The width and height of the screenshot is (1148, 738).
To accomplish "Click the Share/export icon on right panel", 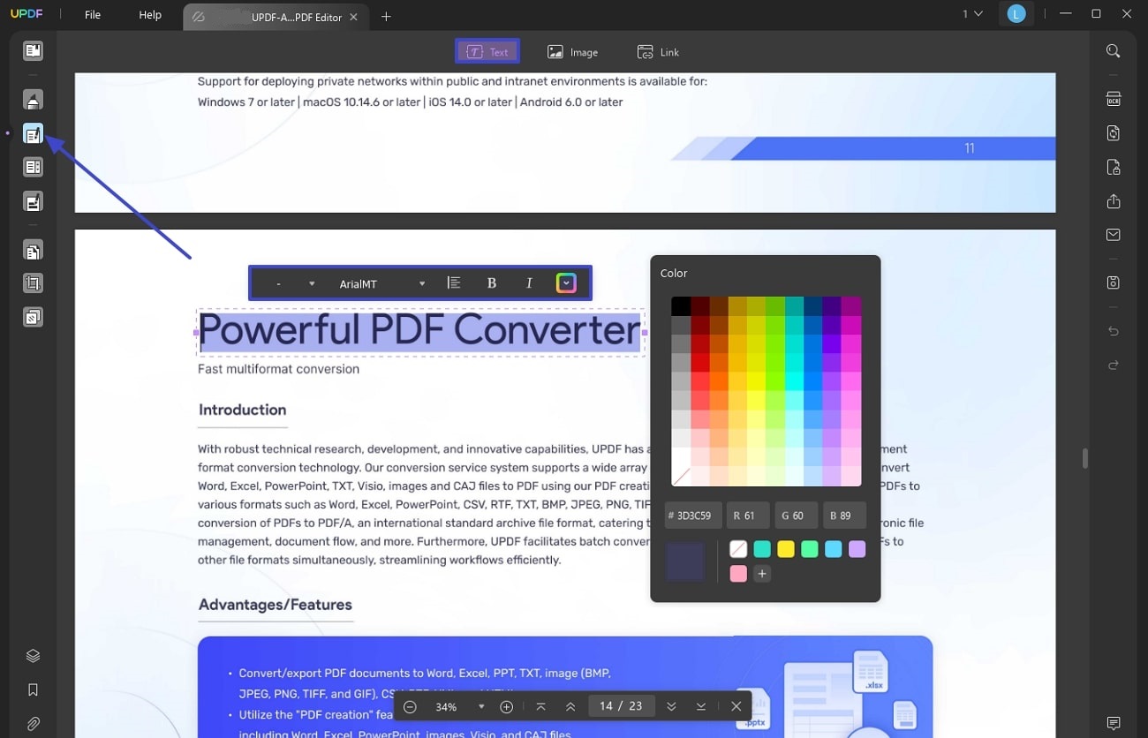I will [1113, 201].
